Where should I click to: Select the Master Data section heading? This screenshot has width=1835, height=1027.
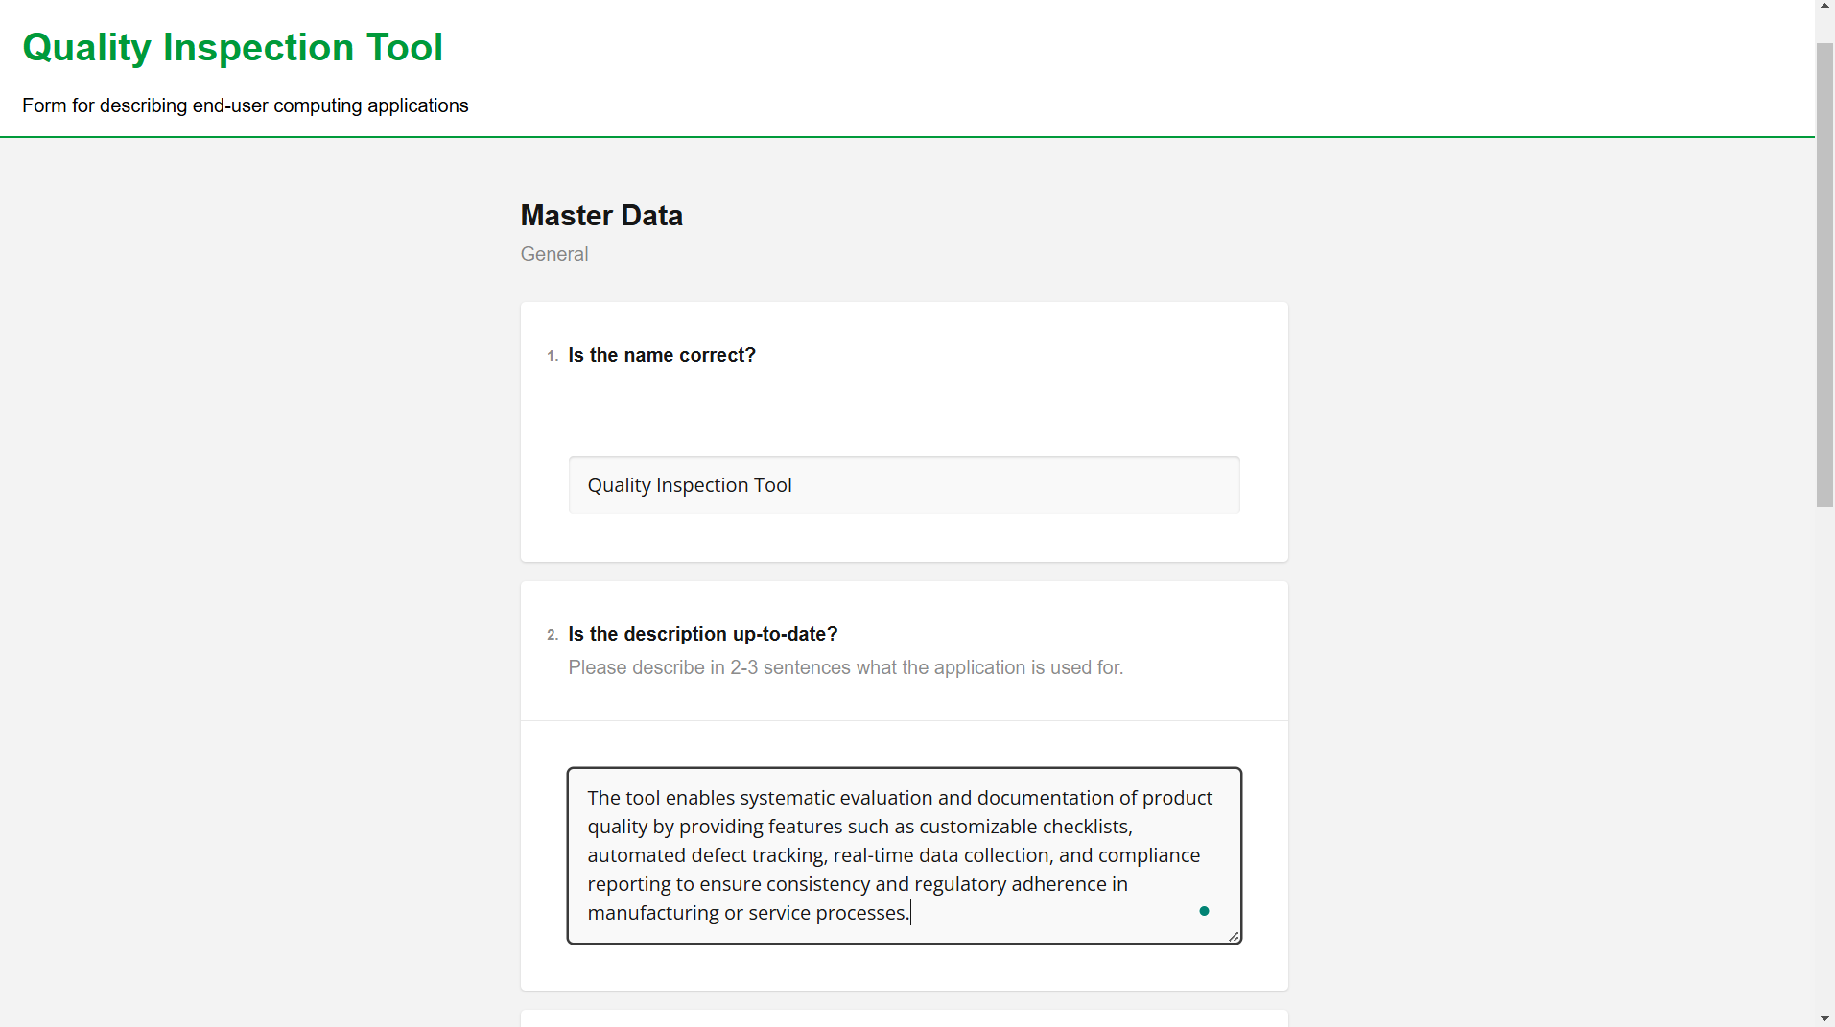(x=601, y=216)
